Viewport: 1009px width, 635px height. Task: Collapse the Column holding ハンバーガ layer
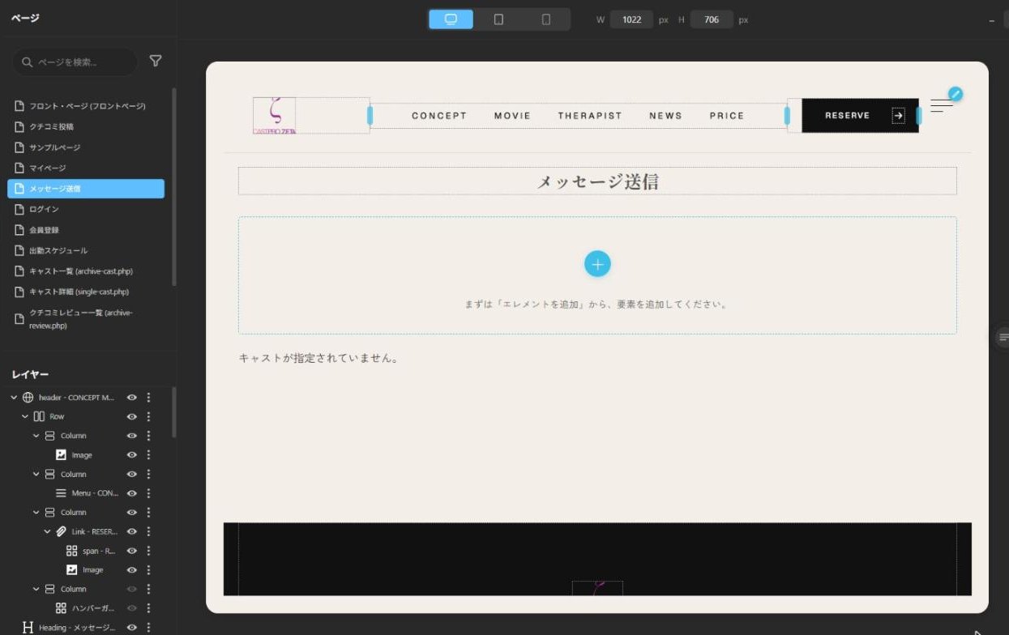pyautogui.click(x=36, y=590)
